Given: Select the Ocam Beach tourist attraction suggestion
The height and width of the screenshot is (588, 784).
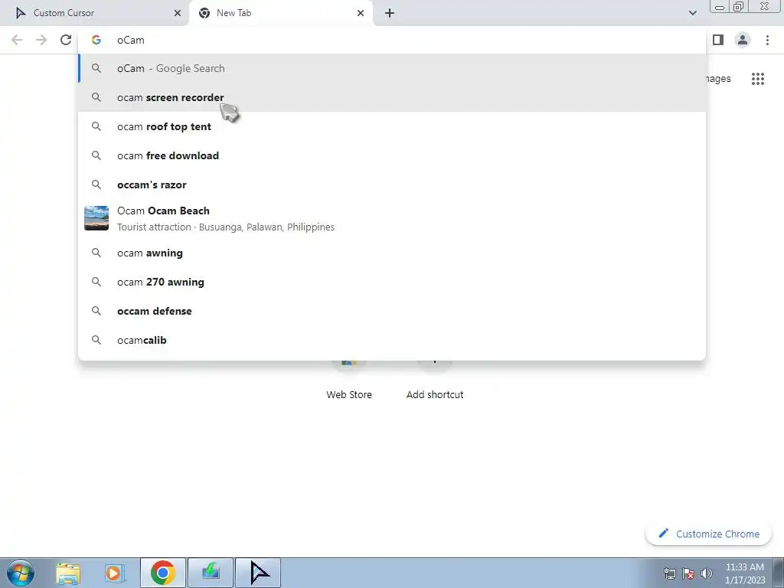Looking at the screenshot, I should 392,218.
